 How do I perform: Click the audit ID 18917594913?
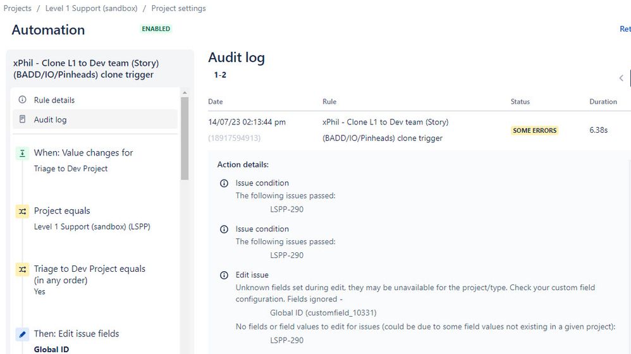pyautogui.click(x=234, y=138)
